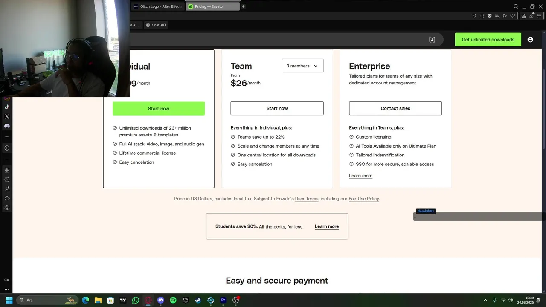Click 'Teams save up to 22%' text

[261, 137]
